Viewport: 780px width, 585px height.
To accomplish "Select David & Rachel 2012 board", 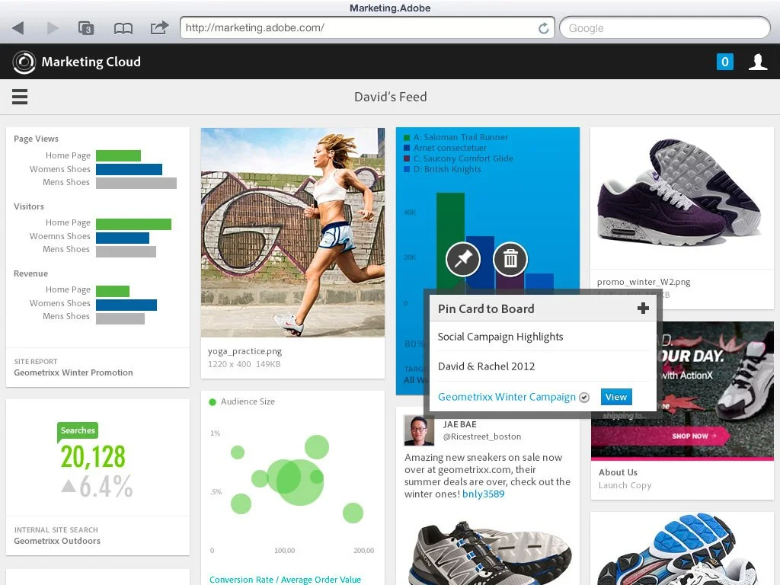I will (542, 366).
